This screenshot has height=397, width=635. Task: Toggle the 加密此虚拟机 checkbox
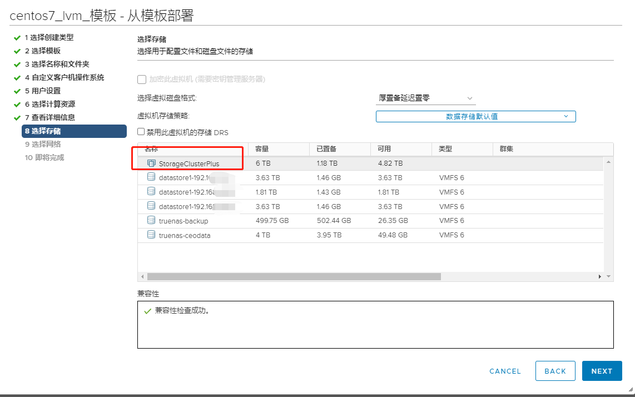point(142,80)
